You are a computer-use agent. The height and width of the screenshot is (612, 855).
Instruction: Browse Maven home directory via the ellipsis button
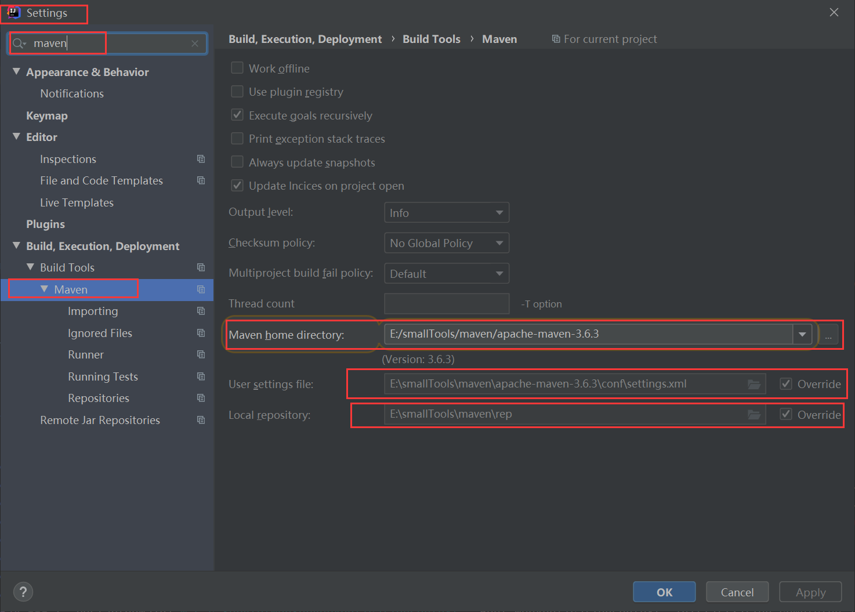coord(828,335)
